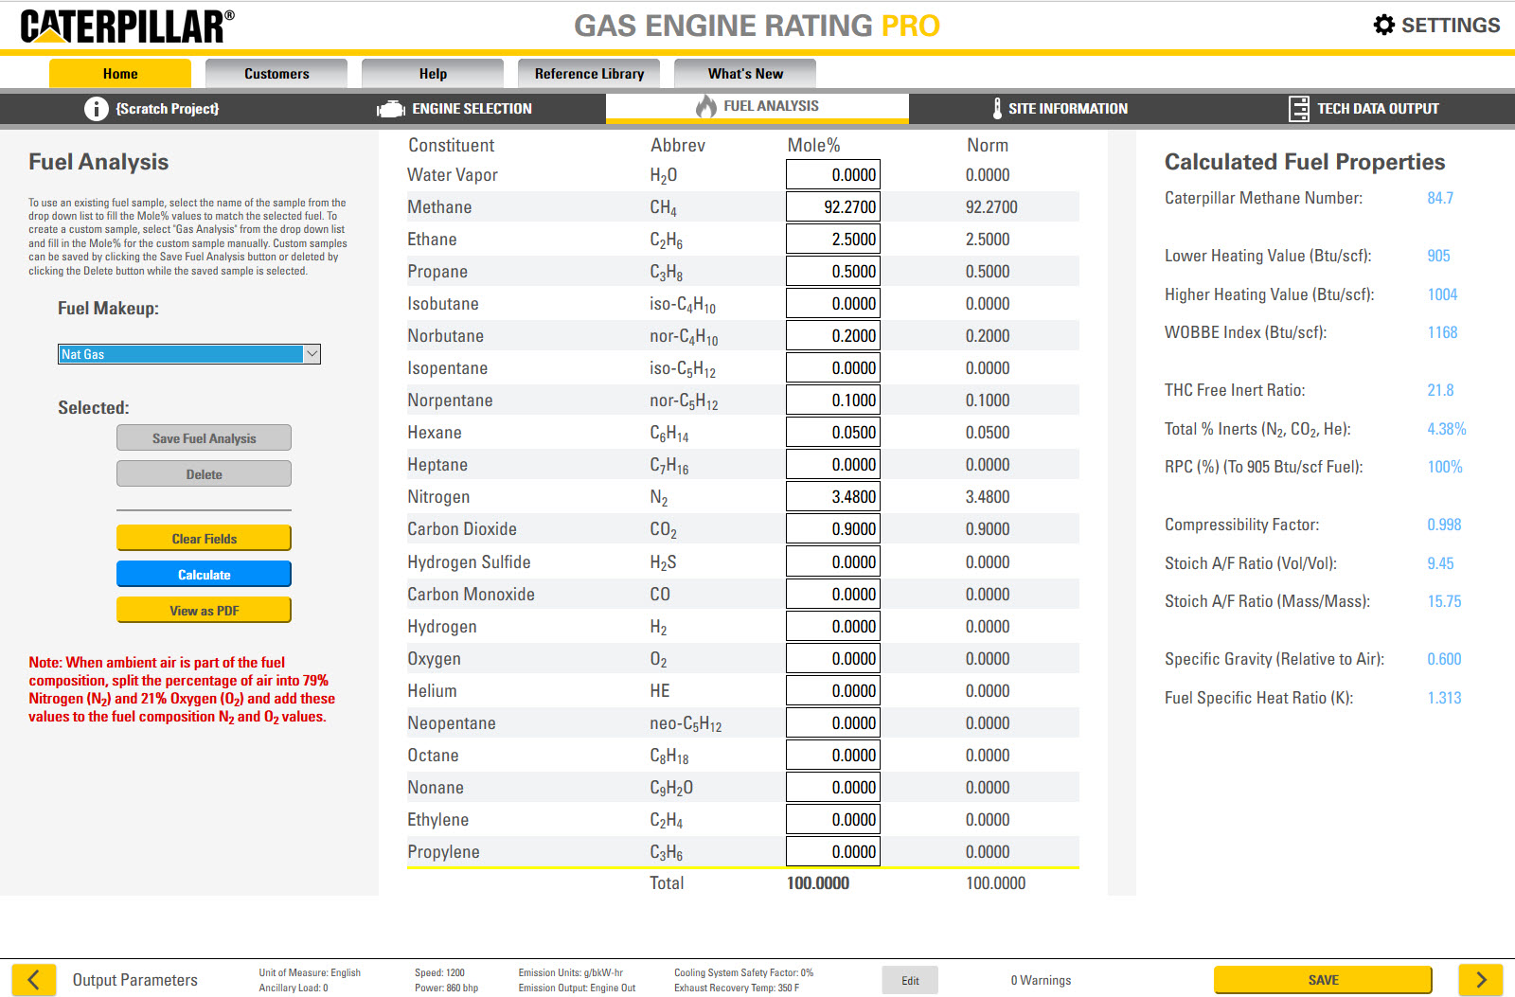
Task: Click the thermometer icon for Site Information
Action: point(997,109)
